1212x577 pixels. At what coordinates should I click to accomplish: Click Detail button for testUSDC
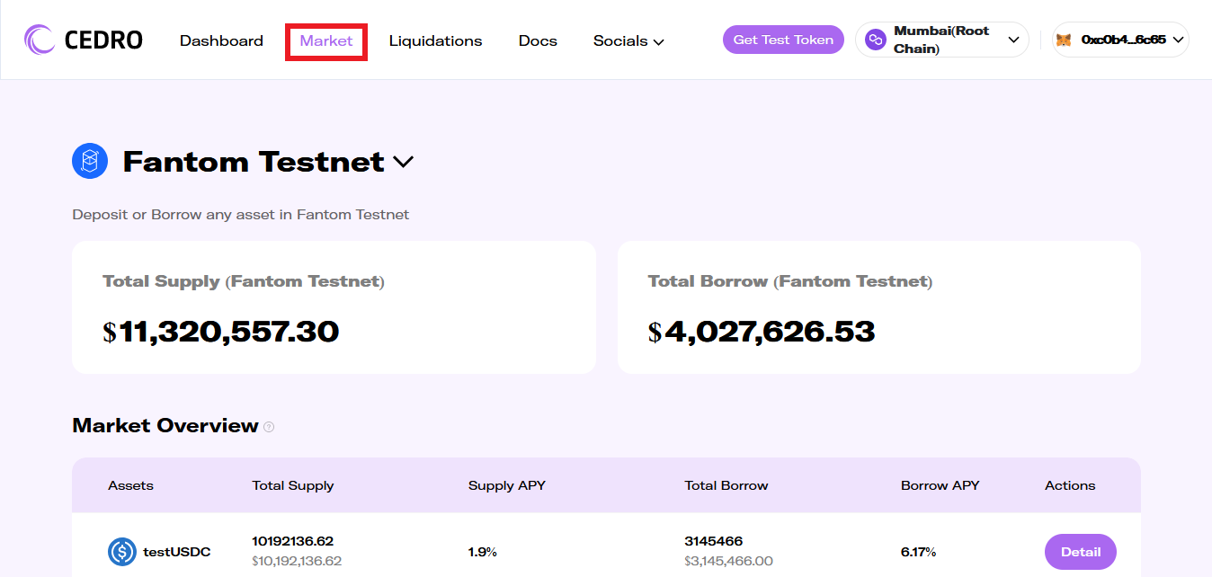click(x=1080, y=552)
